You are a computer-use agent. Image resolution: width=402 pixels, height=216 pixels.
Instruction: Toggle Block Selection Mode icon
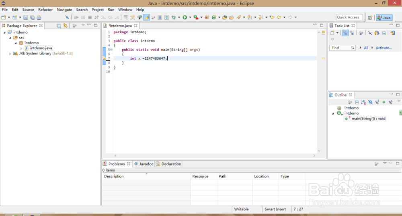point(160,17)
